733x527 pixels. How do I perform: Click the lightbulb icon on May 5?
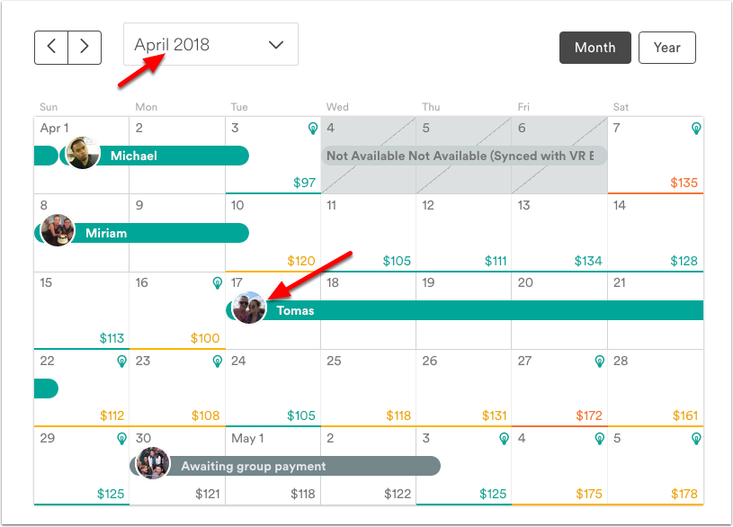pos(696,439)
